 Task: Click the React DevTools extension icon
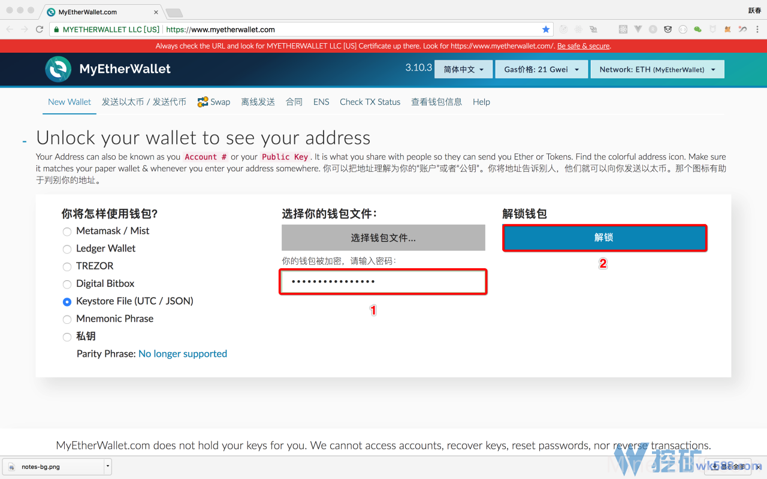[623, 29]
